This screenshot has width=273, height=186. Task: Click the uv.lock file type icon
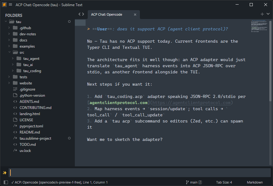tap(15, 150)
